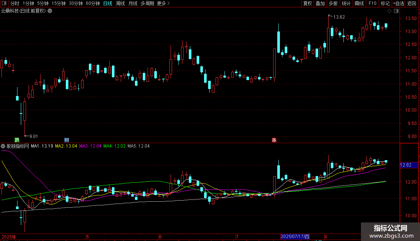Switch to 月线 monthly chart
This screenshot has height=241, width=420.
coord(133,3)
